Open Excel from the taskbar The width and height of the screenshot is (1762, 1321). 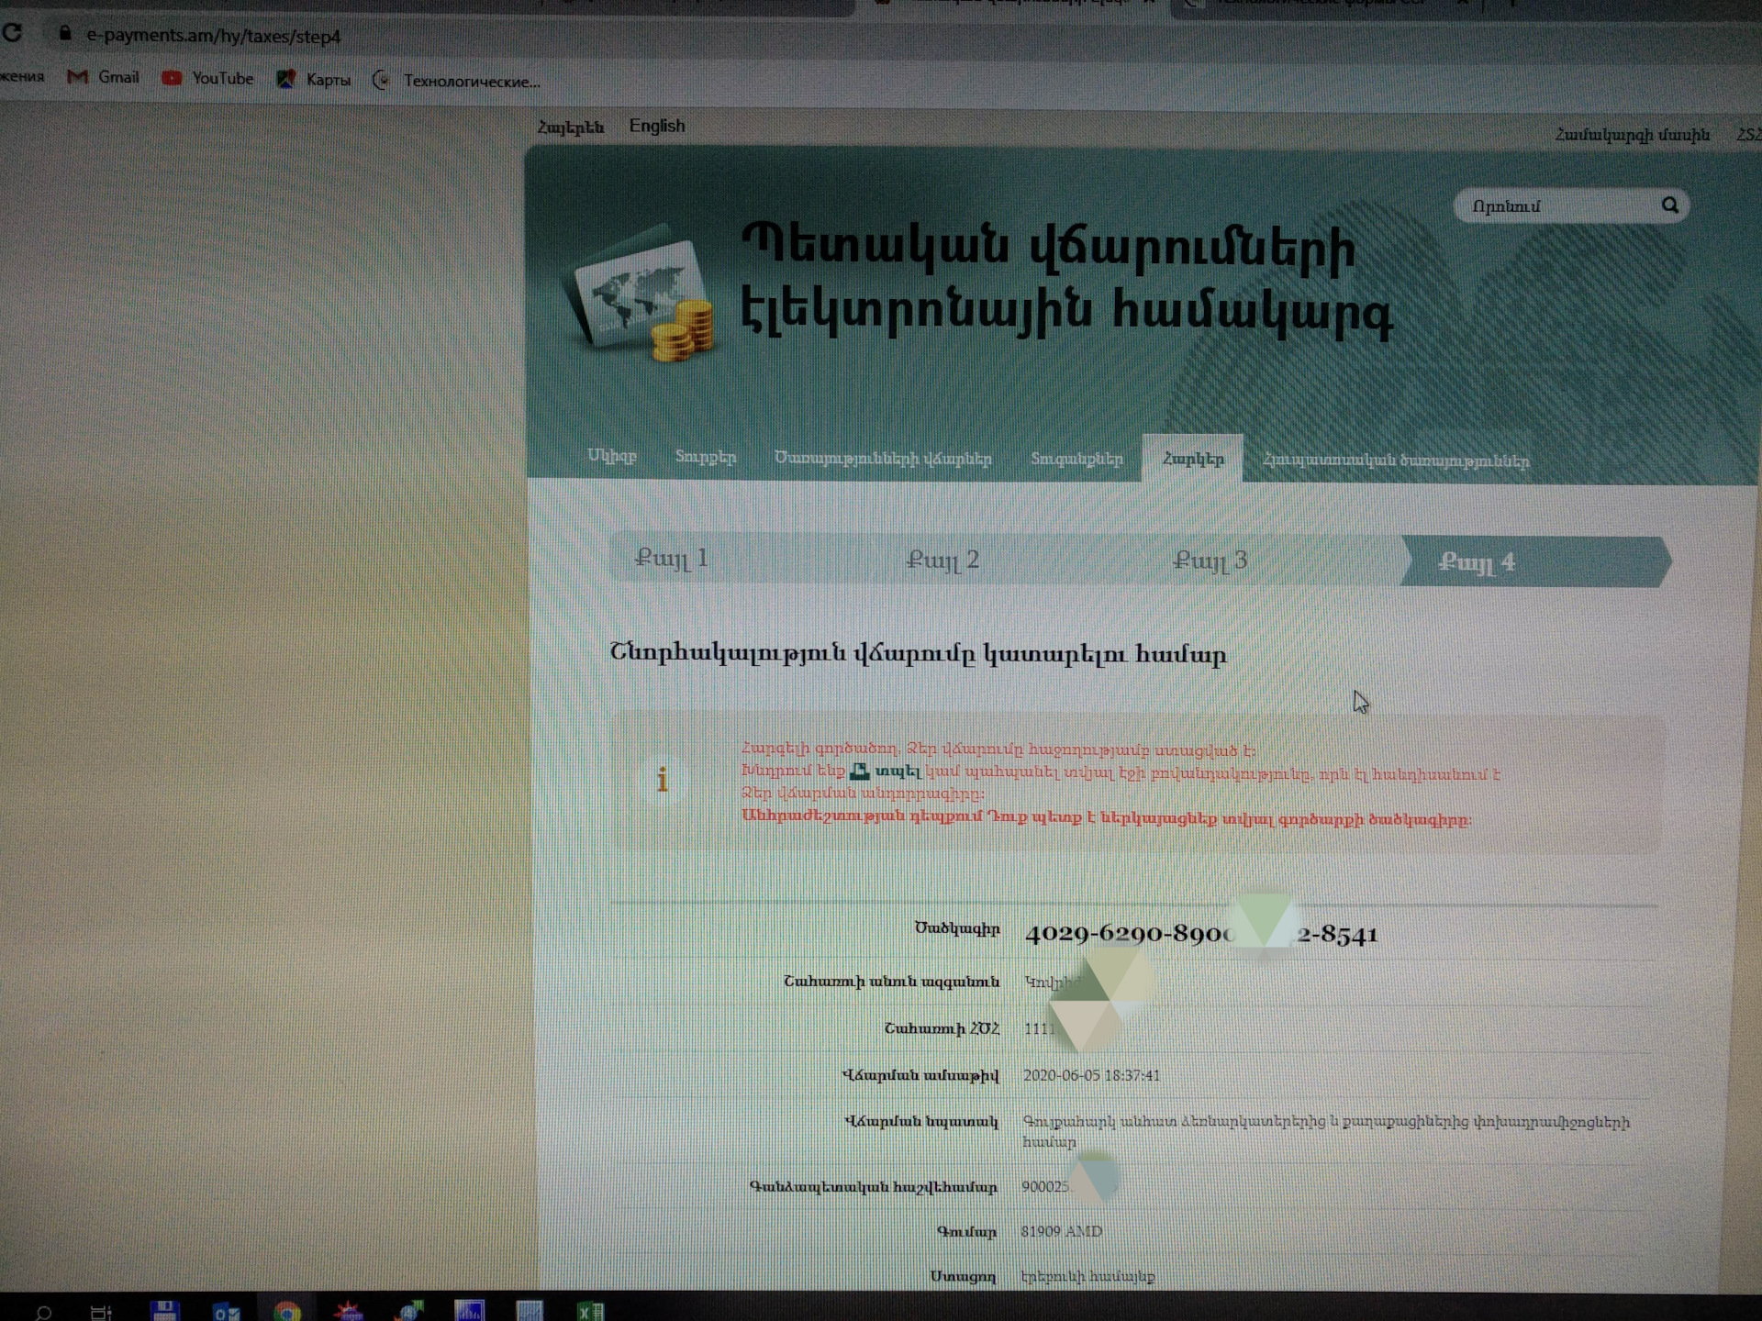point(590,1311)
